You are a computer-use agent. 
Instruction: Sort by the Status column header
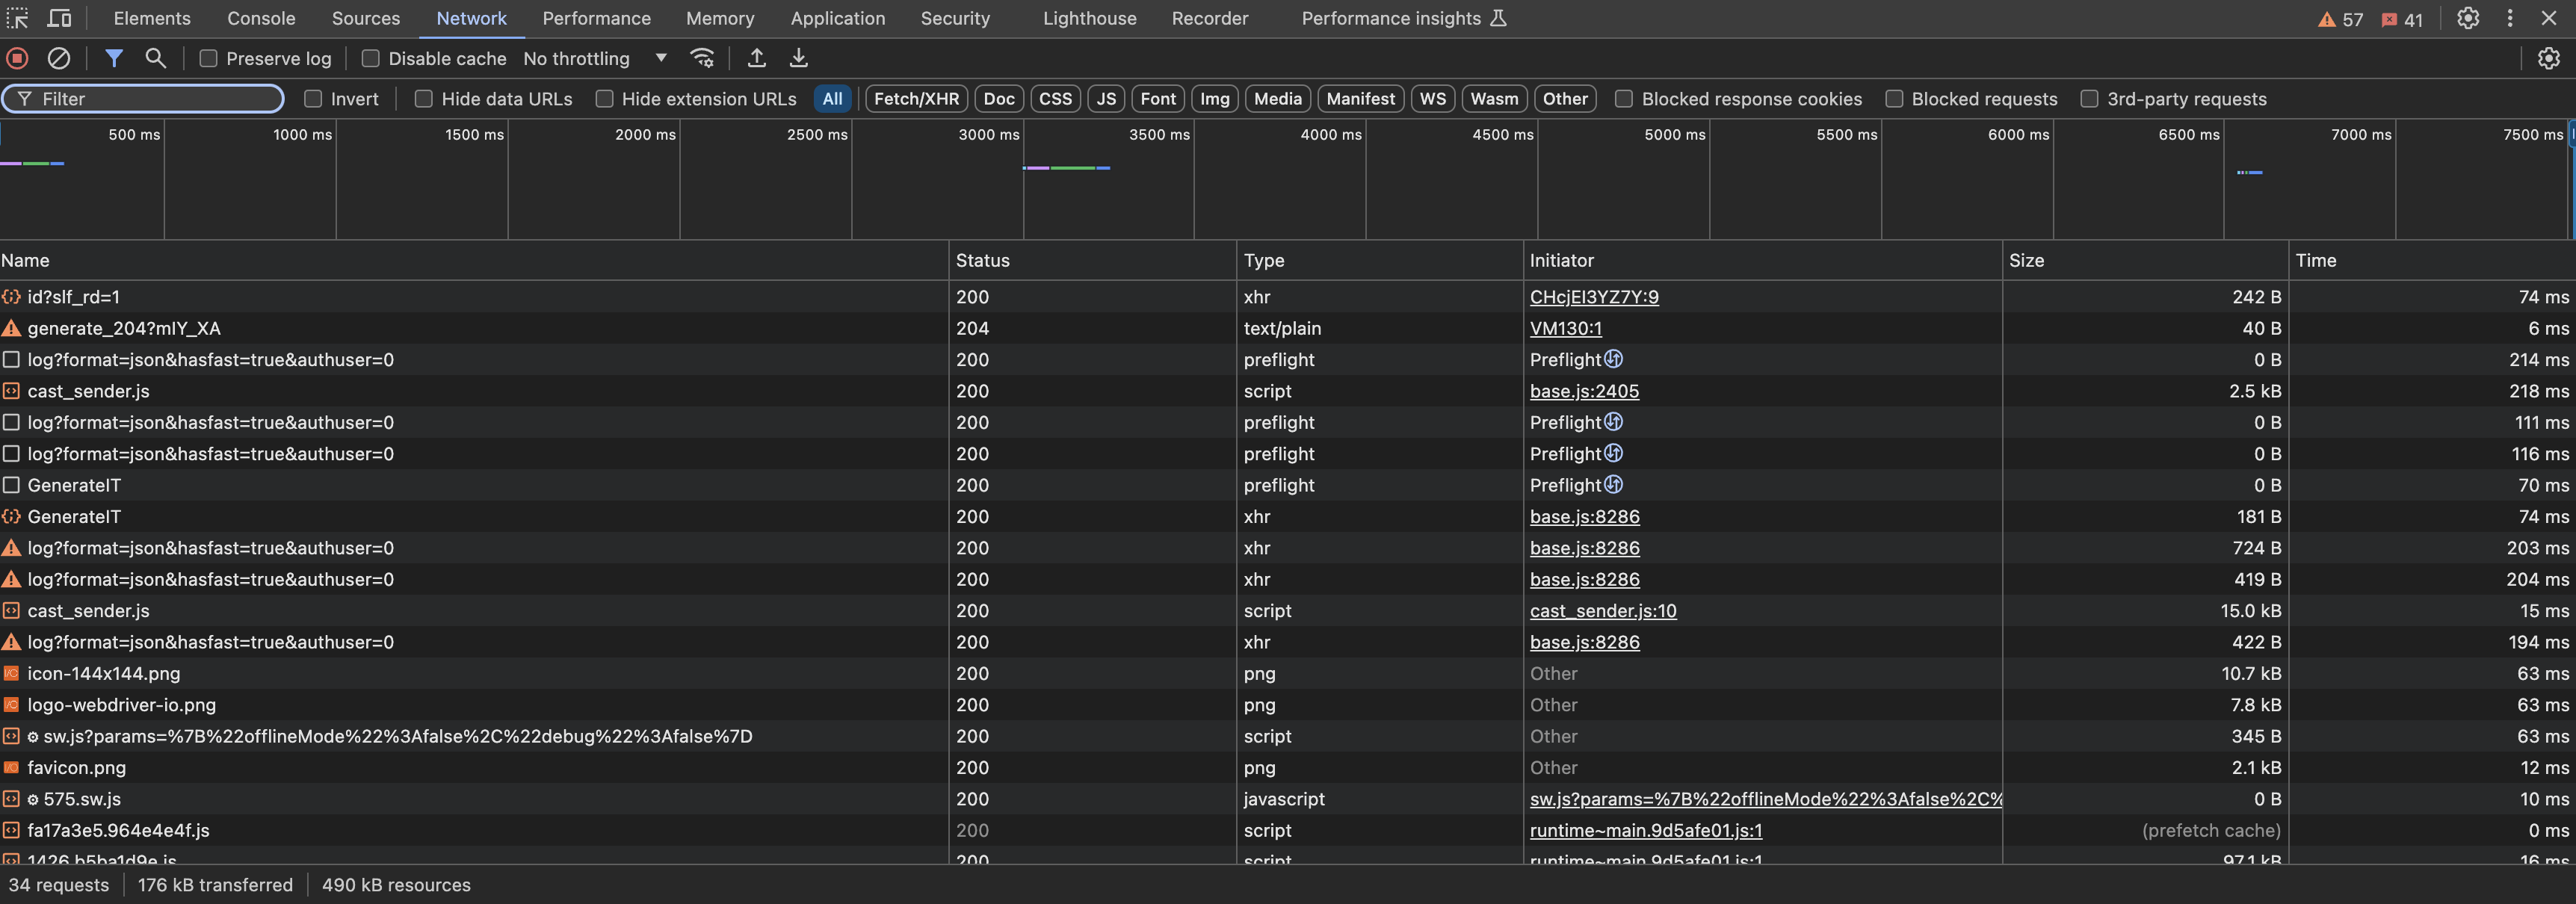pos(1092,260)
